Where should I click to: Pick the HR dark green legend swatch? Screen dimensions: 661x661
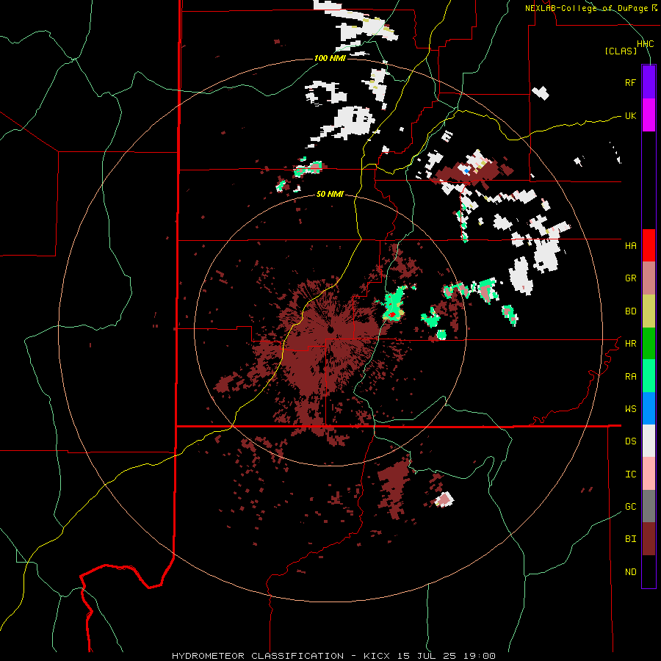tap(649, 344)
